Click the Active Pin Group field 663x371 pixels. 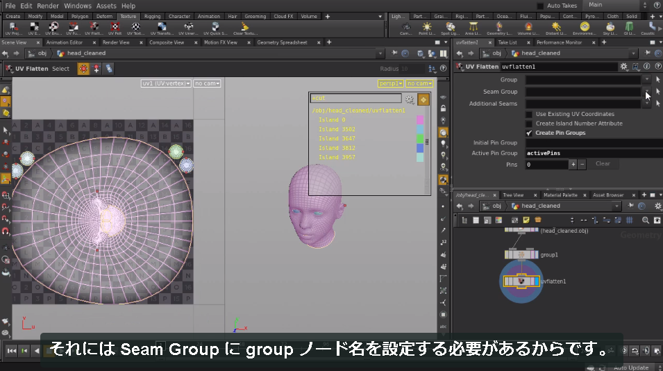tap(594, 153)
